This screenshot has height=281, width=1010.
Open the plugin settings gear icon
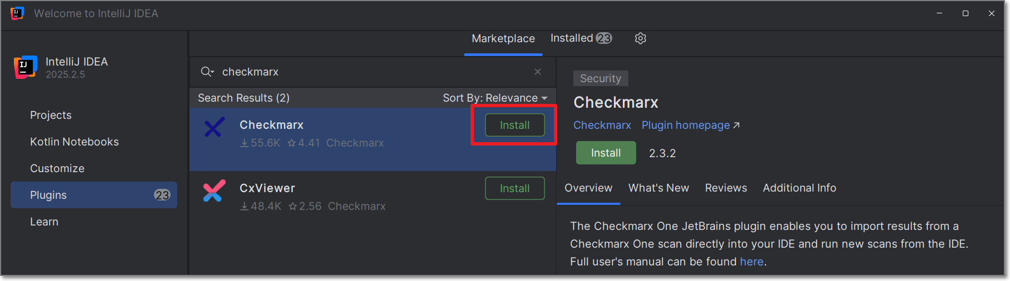[x=641, y=38]
